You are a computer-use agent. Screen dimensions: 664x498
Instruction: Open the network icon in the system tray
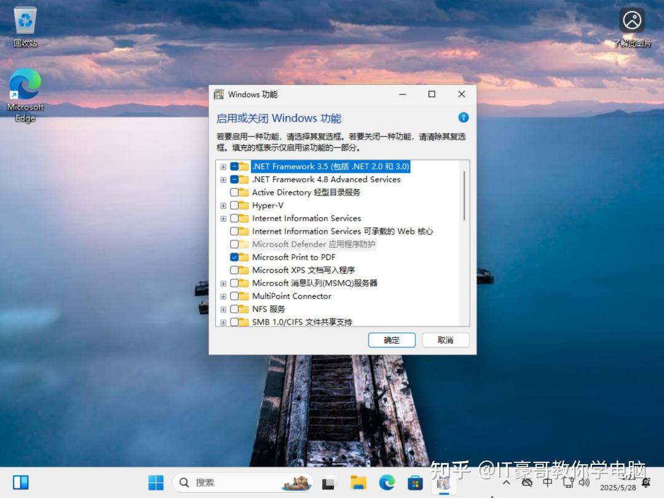(x=567, y=482)
